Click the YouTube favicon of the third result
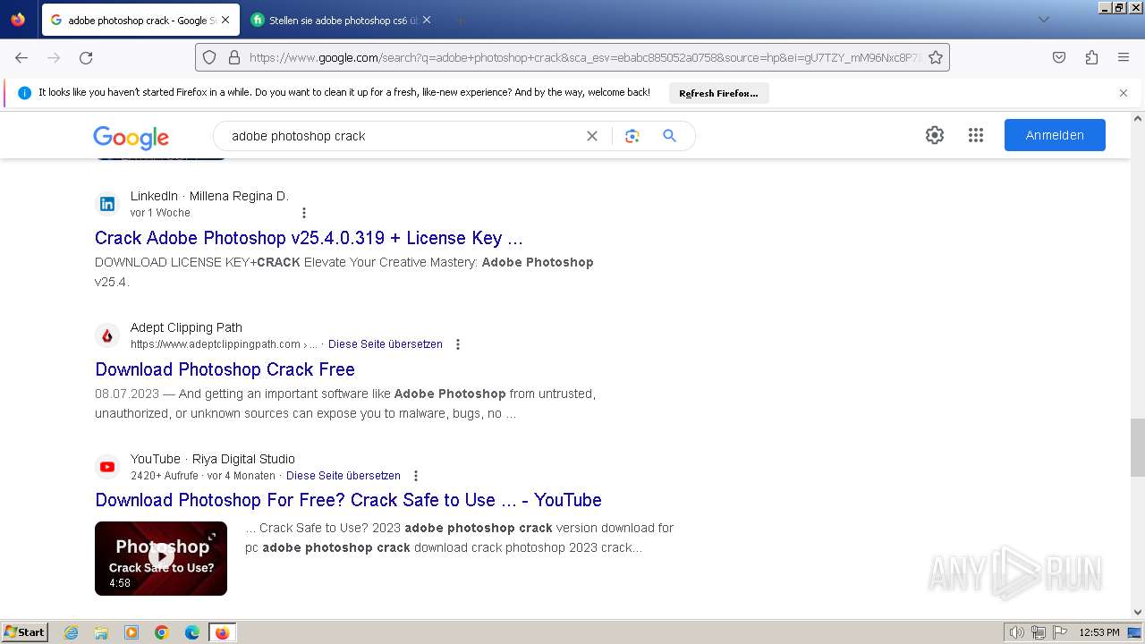The image size is (1145, 644). [x=107, y=467]
